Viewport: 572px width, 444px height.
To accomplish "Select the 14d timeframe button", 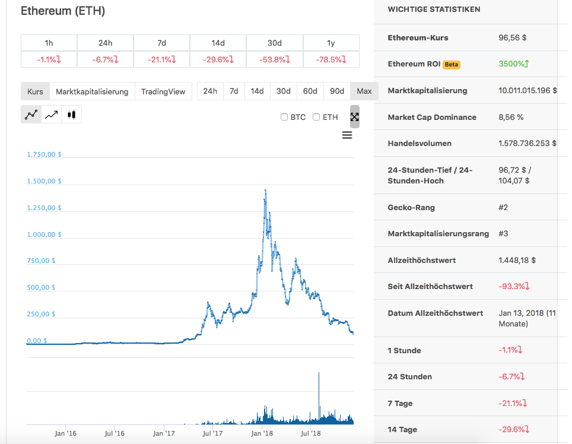I will (x=257, y=91).
